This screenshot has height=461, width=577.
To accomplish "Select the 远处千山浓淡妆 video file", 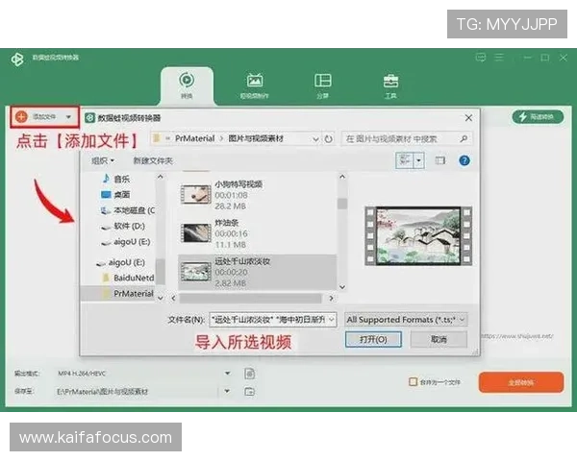I will (257, 272).
